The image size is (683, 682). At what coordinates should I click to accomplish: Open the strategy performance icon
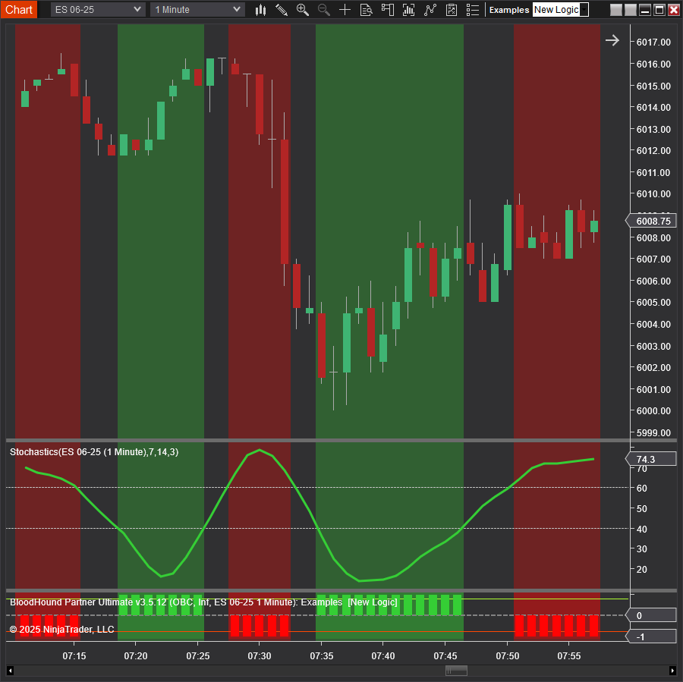452,10
